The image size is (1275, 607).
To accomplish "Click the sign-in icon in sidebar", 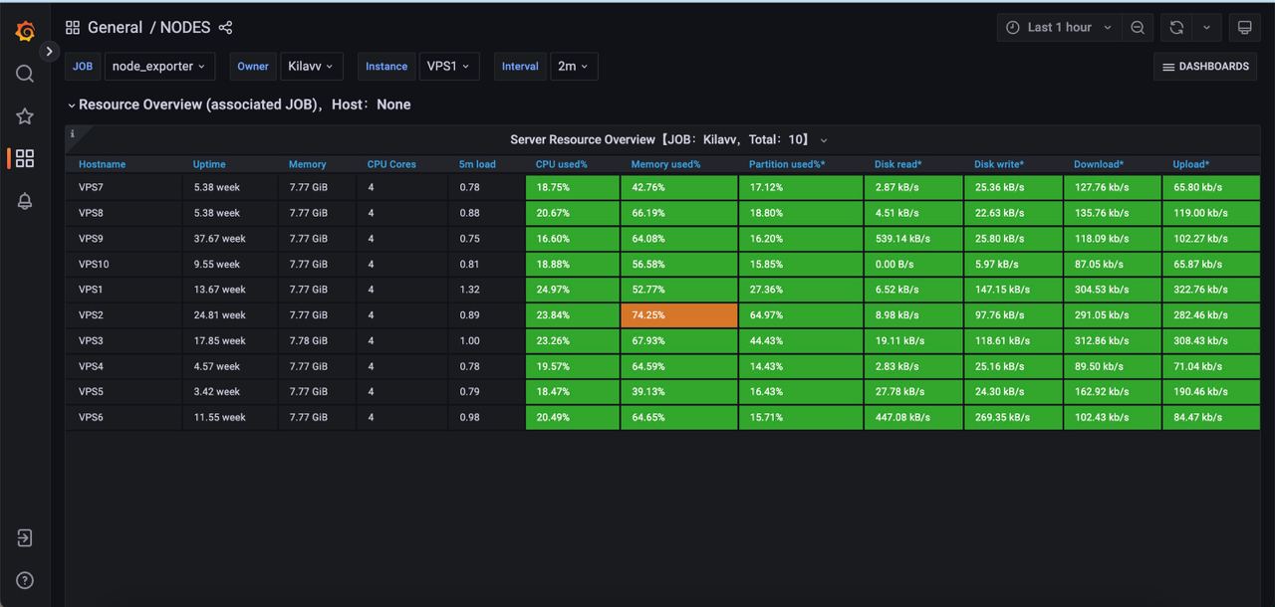I will click(25, 538).
